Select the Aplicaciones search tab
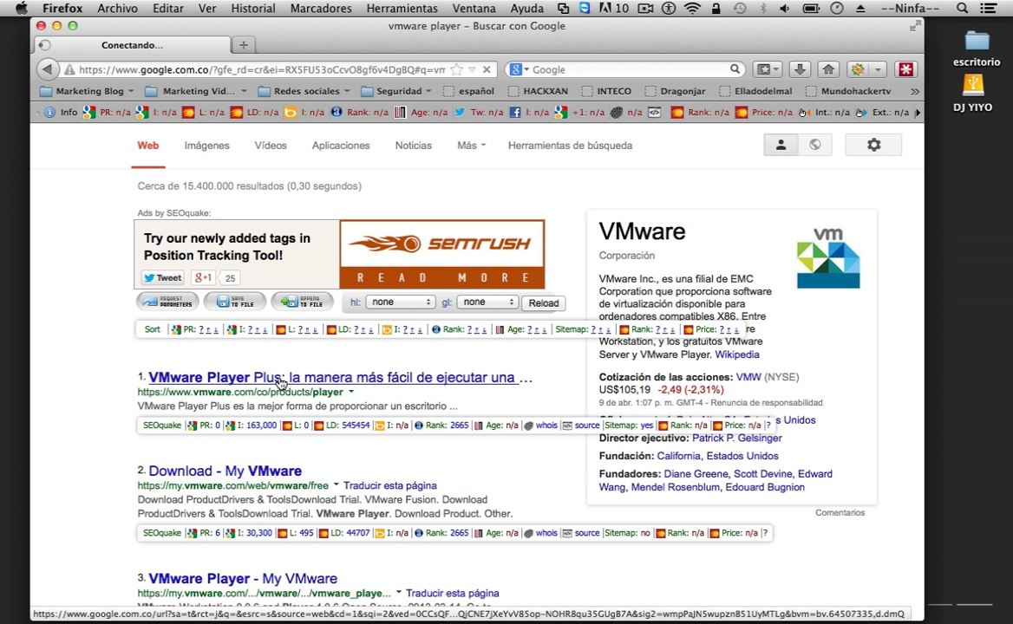Viewport: 1013px width, 624px height. [341, 146]
